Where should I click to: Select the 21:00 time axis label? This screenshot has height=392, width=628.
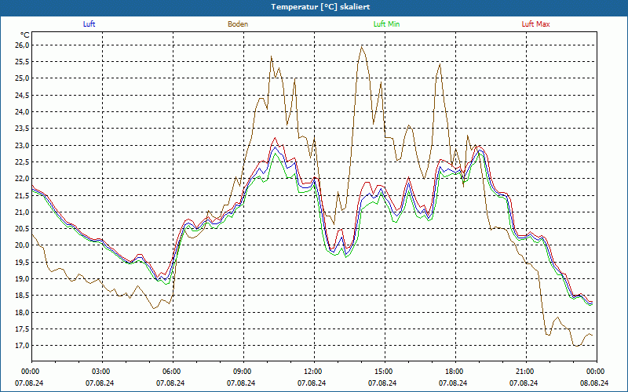[x=524, y=372]
